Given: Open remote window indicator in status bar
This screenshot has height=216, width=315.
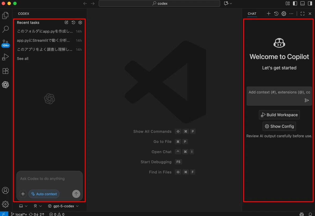Looking at the screenshot, I should (x=4, y=214).
